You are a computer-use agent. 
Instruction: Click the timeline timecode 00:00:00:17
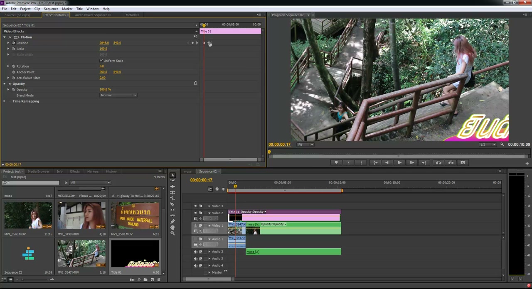201,180
